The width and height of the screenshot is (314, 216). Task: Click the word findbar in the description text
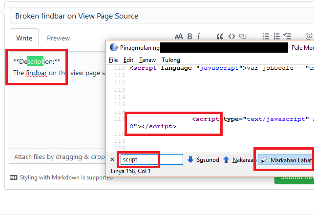pos(37,73)
